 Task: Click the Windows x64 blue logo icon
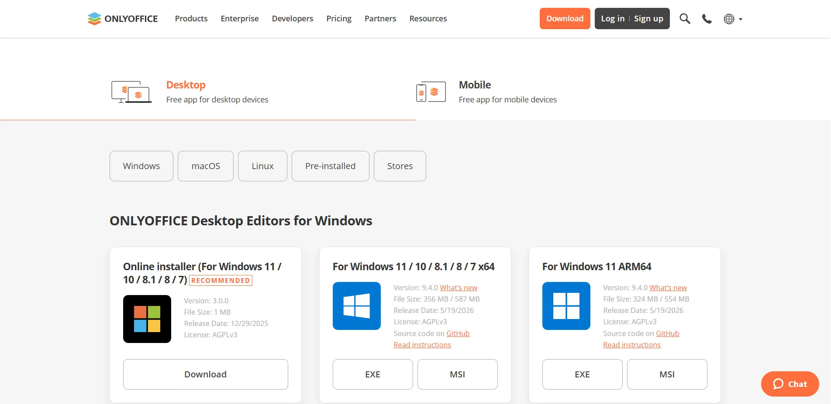(357, 306)
